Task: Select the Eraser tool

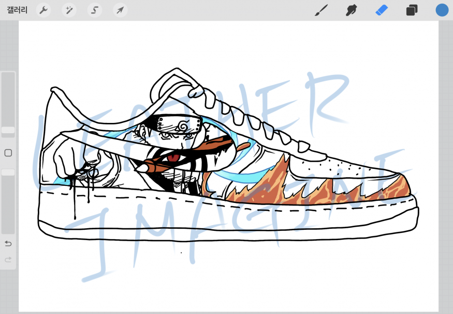Action: point(382,10)
